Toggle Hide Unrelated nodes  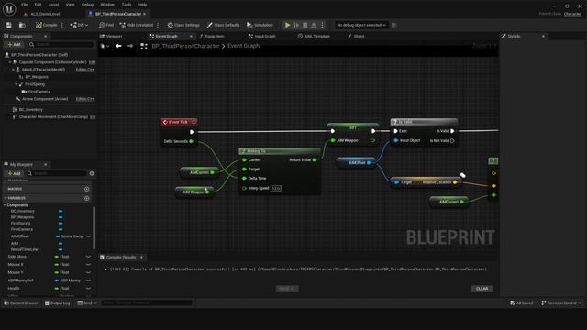tap(137, 25)
